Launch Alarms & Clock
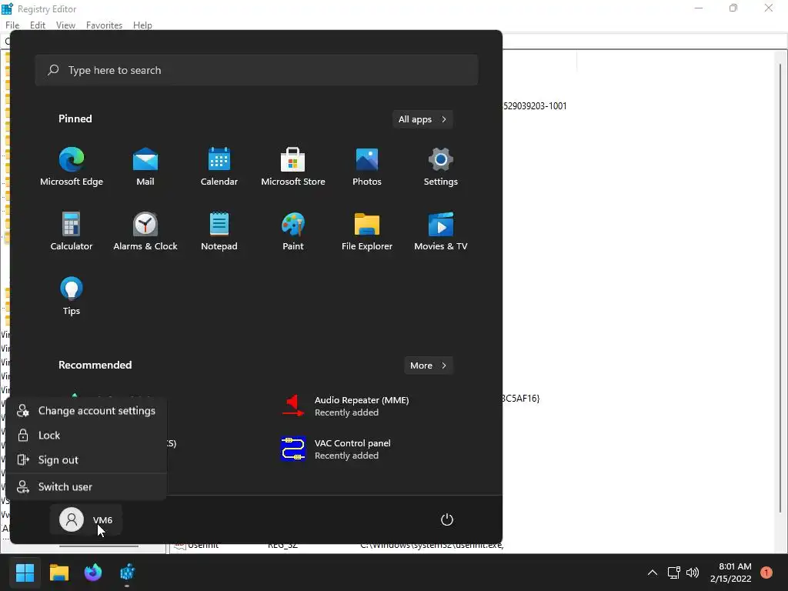788x591 pixels. click(145, 231)
